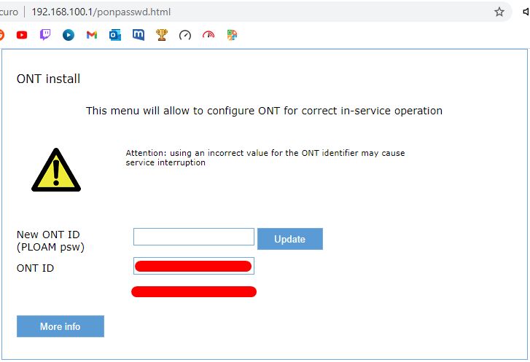This screenshot has height=362, width=530.
Task: Open the gold trophy bookmark
Action: click(x=162, y=35)
